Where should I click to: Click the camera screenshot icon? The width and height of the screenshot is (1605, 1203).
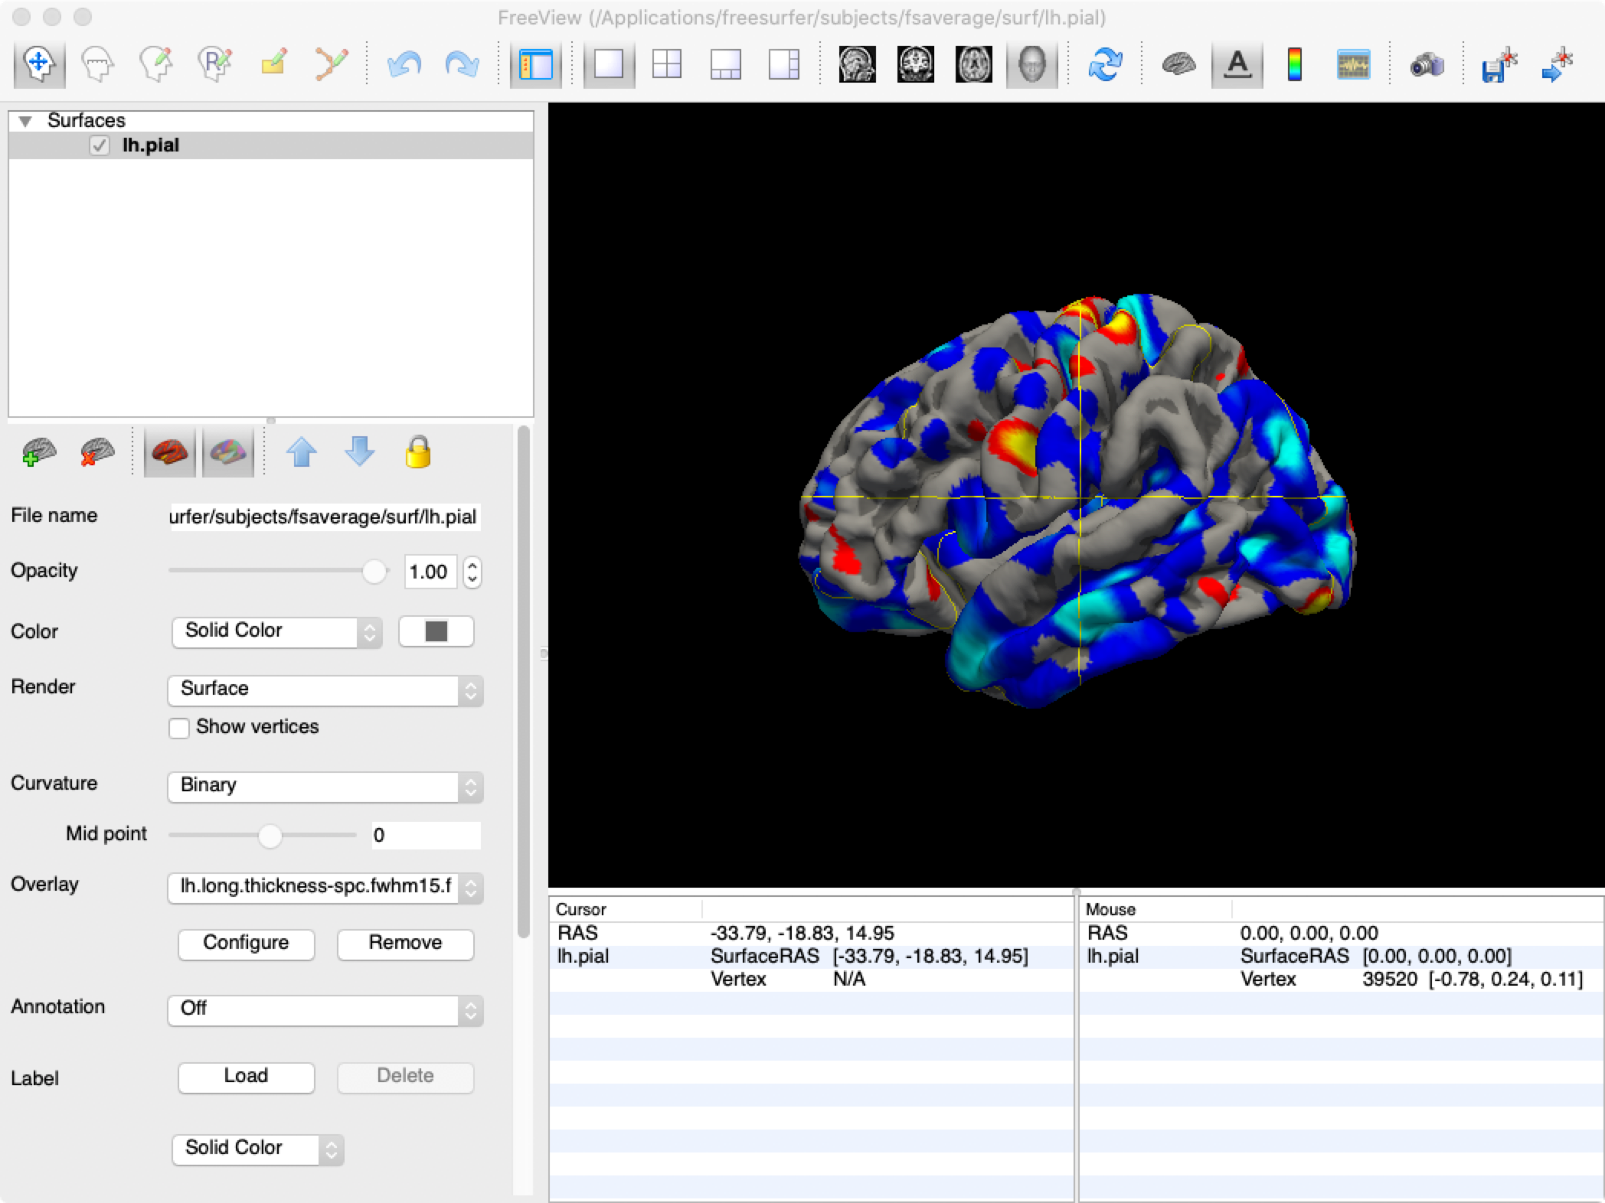1427,64
